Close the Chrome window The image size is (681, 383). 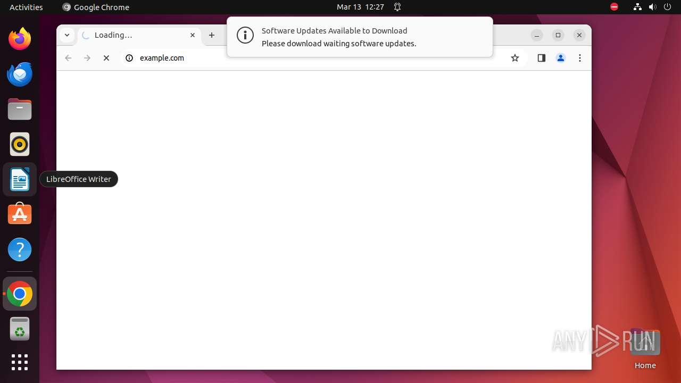(x=579, y=35)
